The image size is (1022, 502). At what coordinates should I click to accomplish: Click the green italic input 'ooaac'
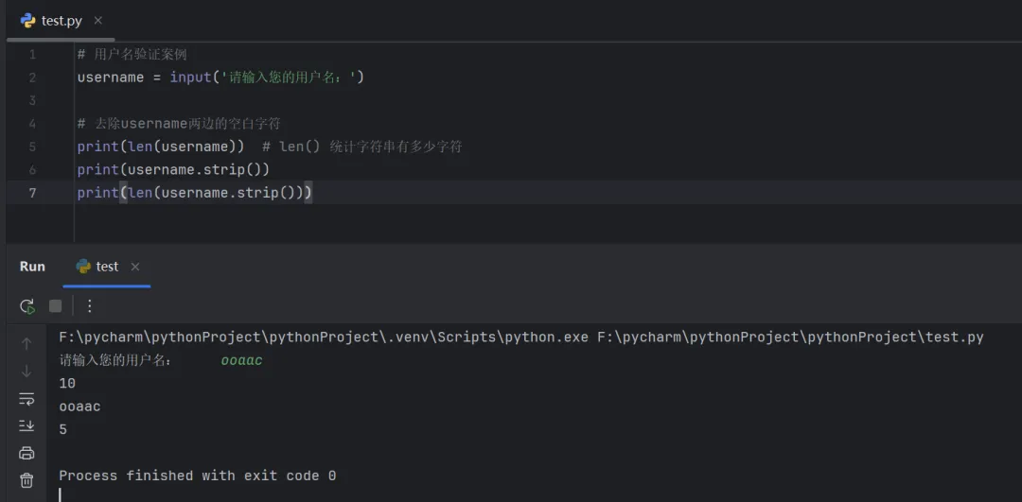tap(241, 361)
